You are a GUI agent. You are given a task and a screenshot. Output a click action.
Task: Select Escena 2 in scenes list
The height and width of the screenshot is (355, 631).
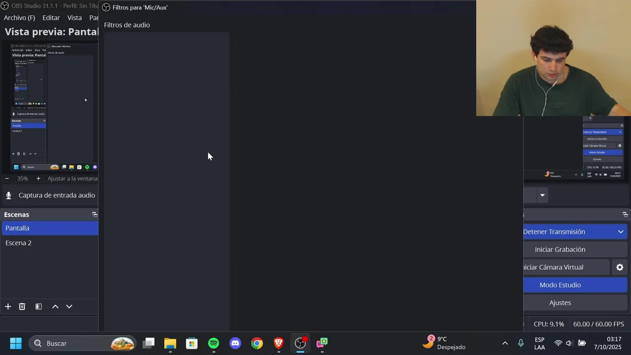click(49, 243)
